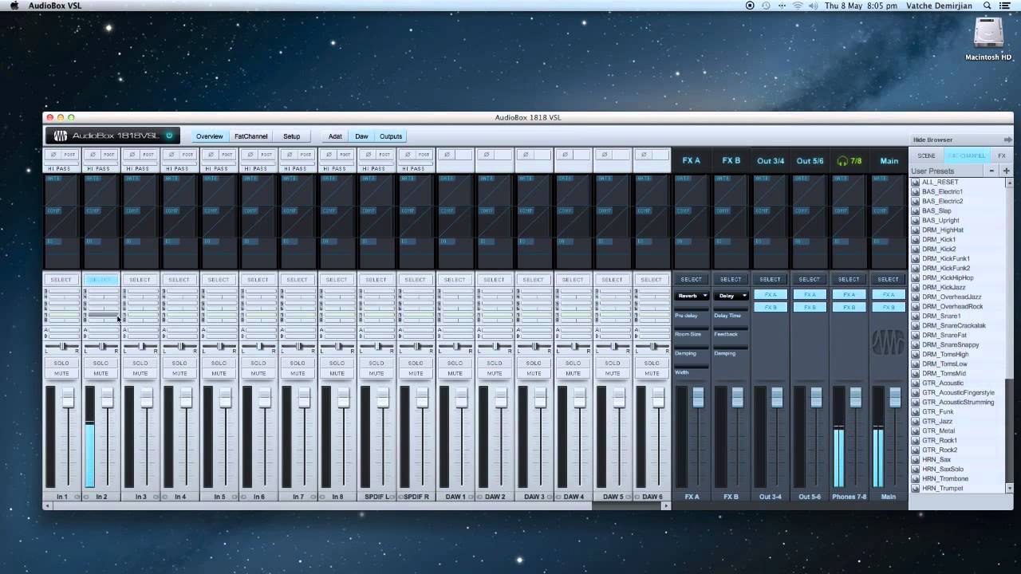
Task: Click the preset icon beside GTR_Metal
Action: click(x=916, y=431)
